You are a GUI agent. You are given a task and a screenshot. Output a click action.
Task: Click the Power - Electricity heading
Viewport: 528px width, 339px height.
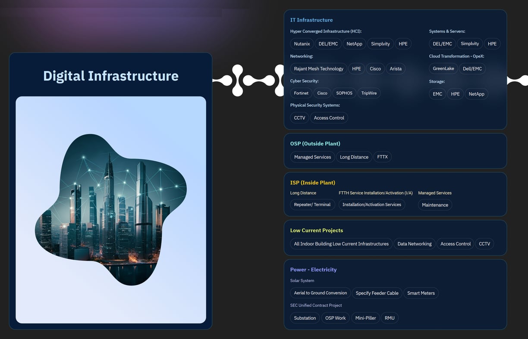coord(314,270)
